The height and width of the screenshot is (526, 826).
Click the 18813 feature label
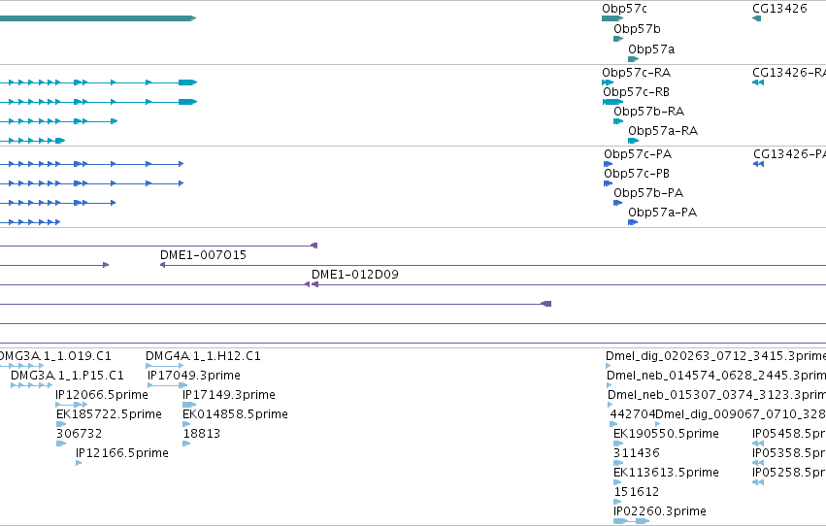(202, 435)
